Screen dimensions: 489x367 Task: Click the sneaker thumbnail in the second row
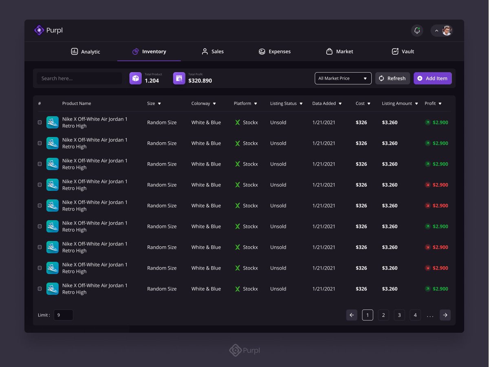pos(53,143)
